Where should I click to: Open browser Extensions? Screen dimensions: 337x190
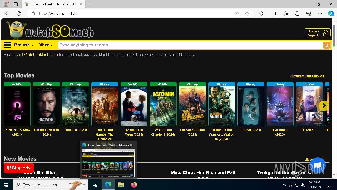coord(261,13)
